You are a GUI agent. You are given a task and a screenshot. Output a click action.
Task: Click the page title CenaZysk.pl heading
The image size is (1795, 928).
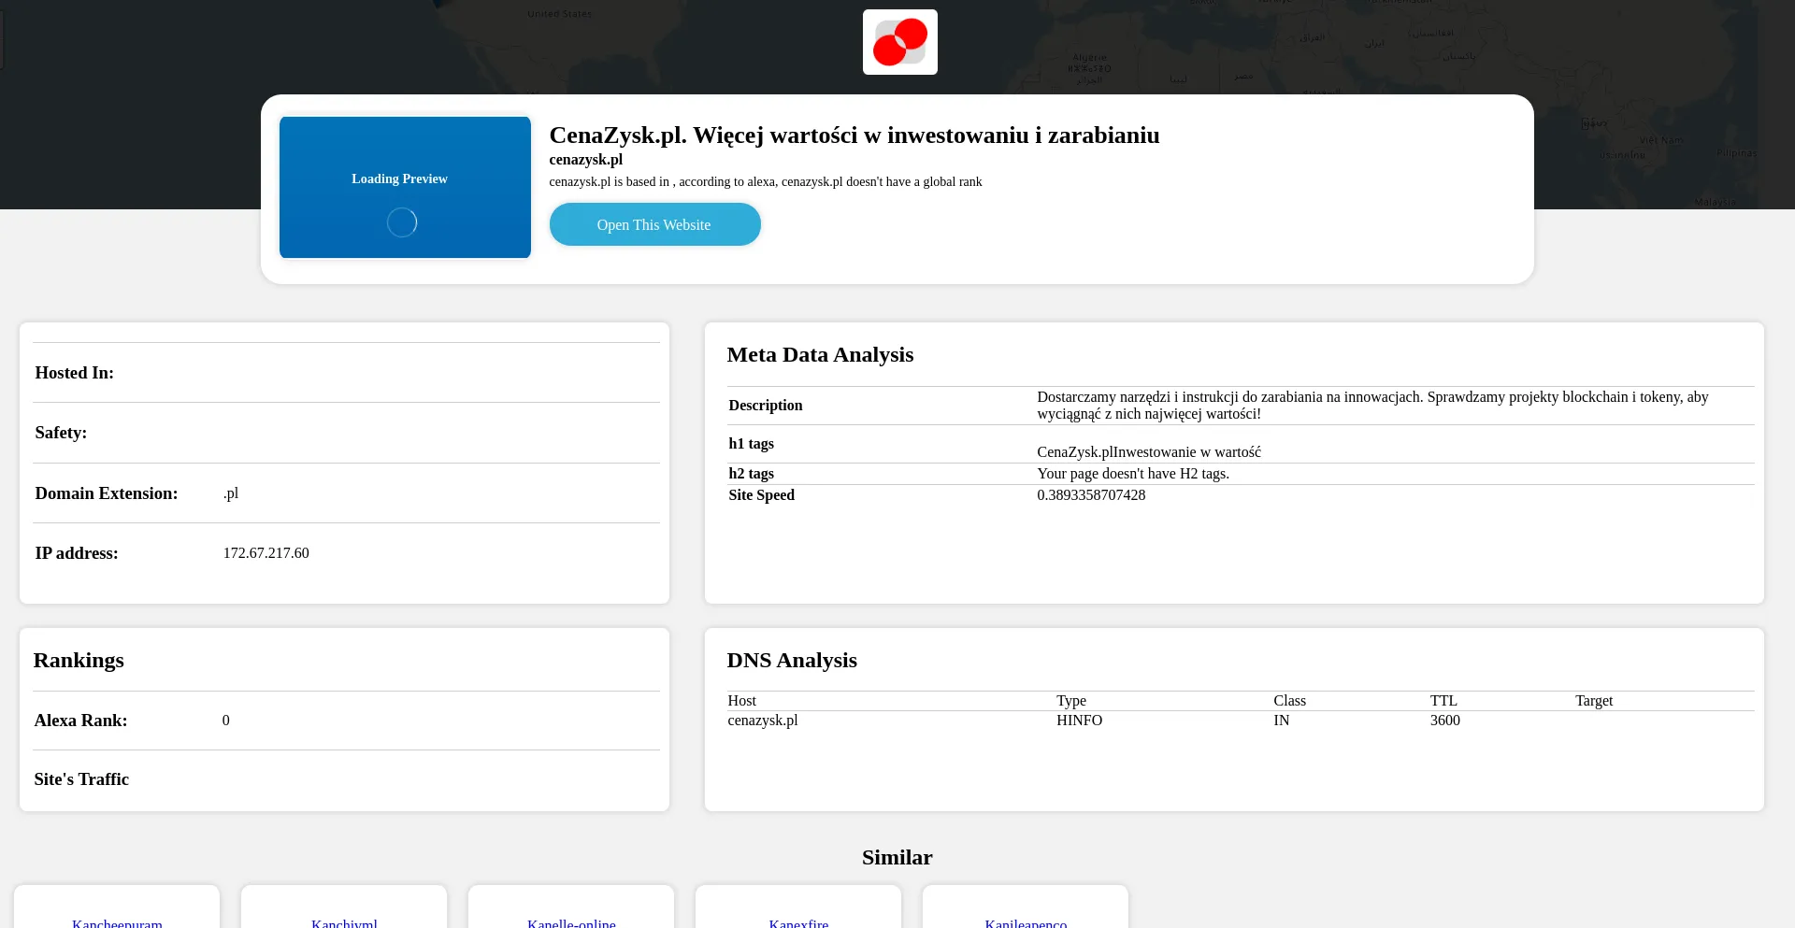coord(854,135)
